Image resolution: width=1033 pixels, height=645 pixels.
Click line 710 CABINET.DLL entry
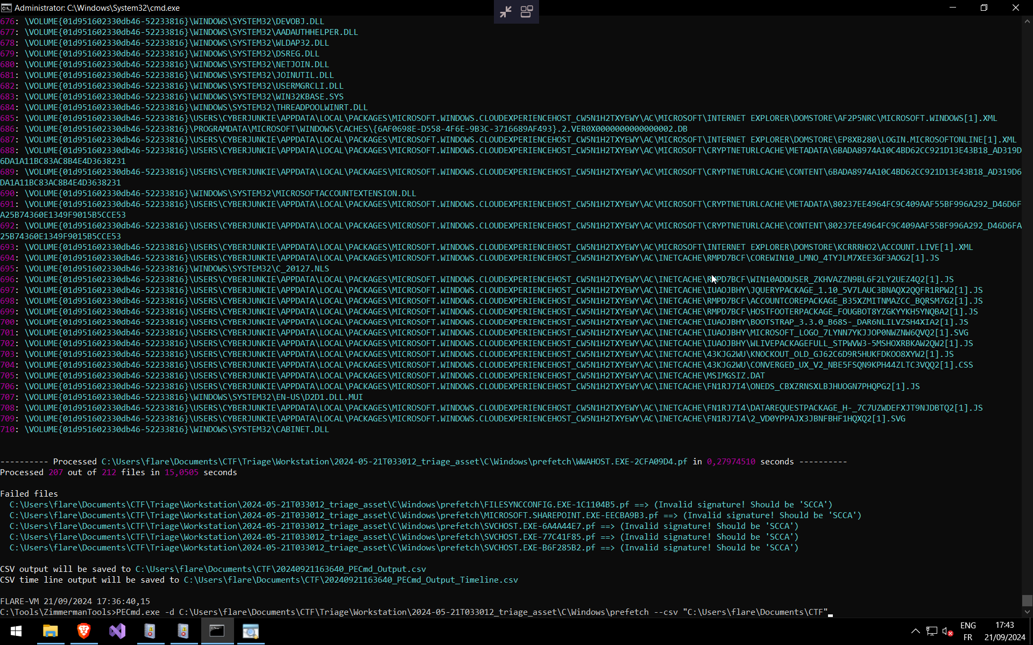[165, 429]
